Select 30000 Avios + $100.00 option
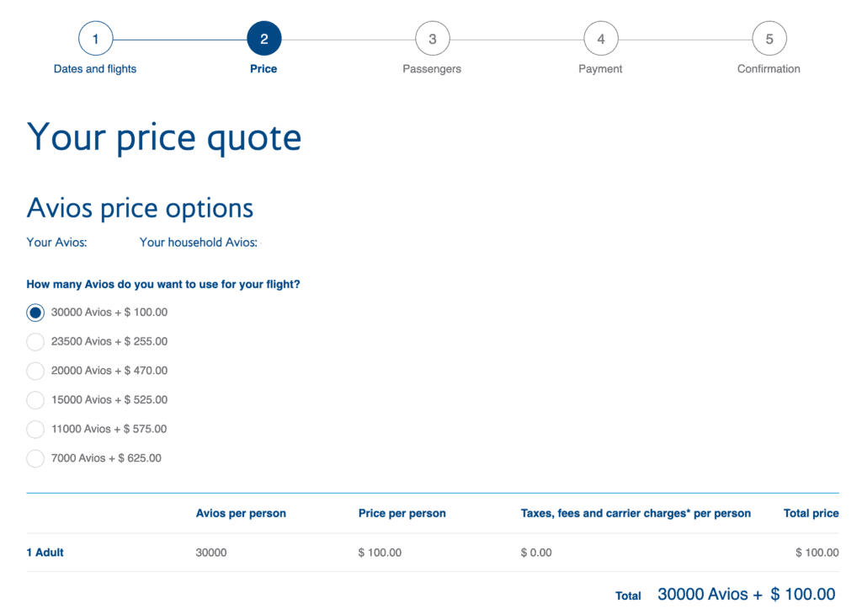 pyautogui.click(x=35, y=313)
